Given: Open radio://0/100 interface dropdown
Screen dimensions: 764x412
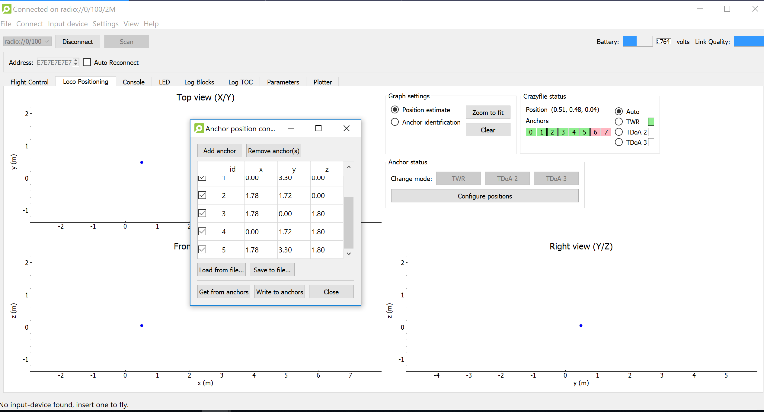Looking at the screenshot, I should coord(27,42).
